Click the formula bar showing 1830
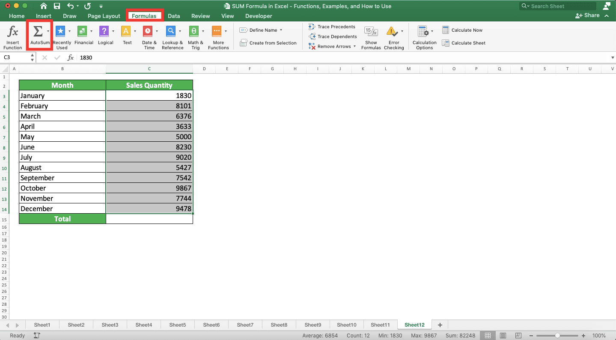Image resolution: width=616 pixels, height=340 pixels. tap(342, 57)
